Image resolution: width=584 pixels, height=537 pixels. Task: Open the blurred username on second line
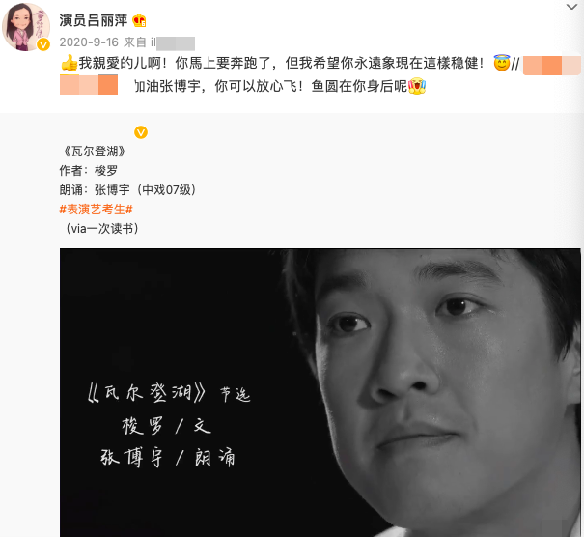click(89, 85)
